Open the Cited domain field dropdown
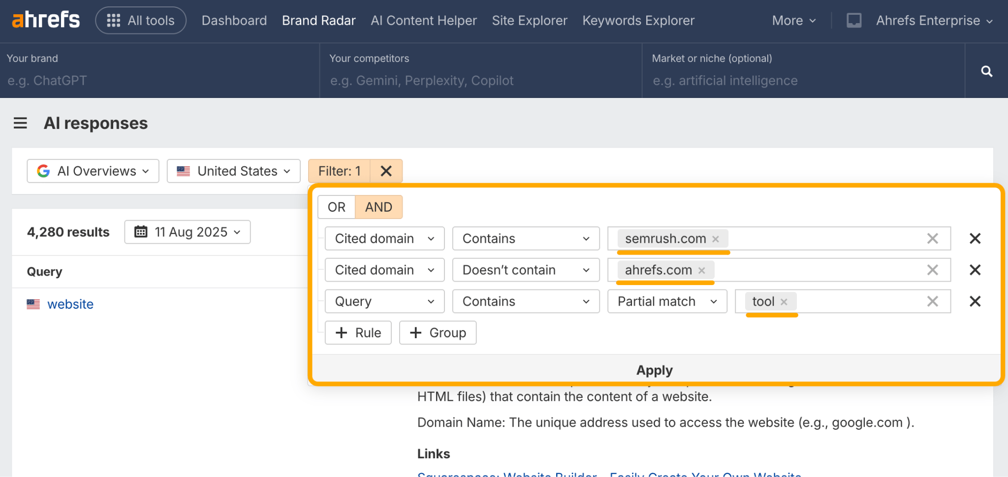 tap(384, 238)
